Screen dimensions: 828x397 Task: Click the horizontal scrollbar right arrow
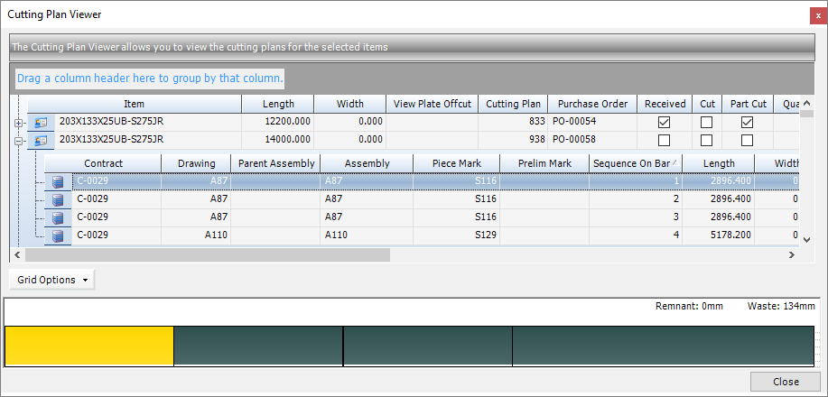click(791, 255)
